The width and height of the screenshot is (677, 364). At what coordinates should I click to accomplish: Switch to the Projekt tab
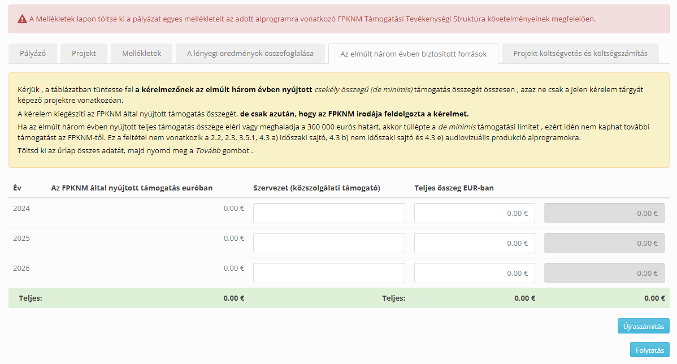click(84, 53)
